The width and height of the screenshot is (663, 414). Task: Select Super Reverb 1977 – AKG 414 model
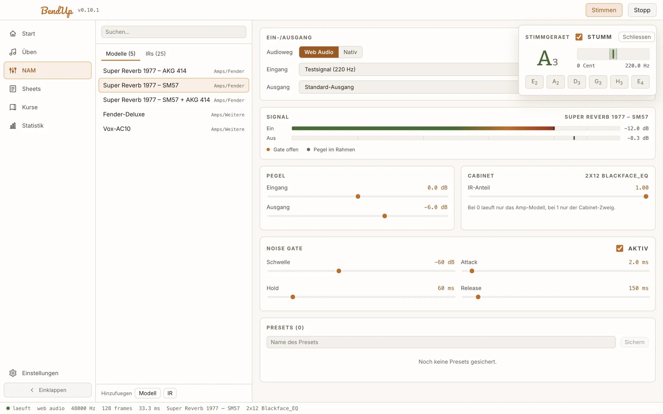point(174,71)
